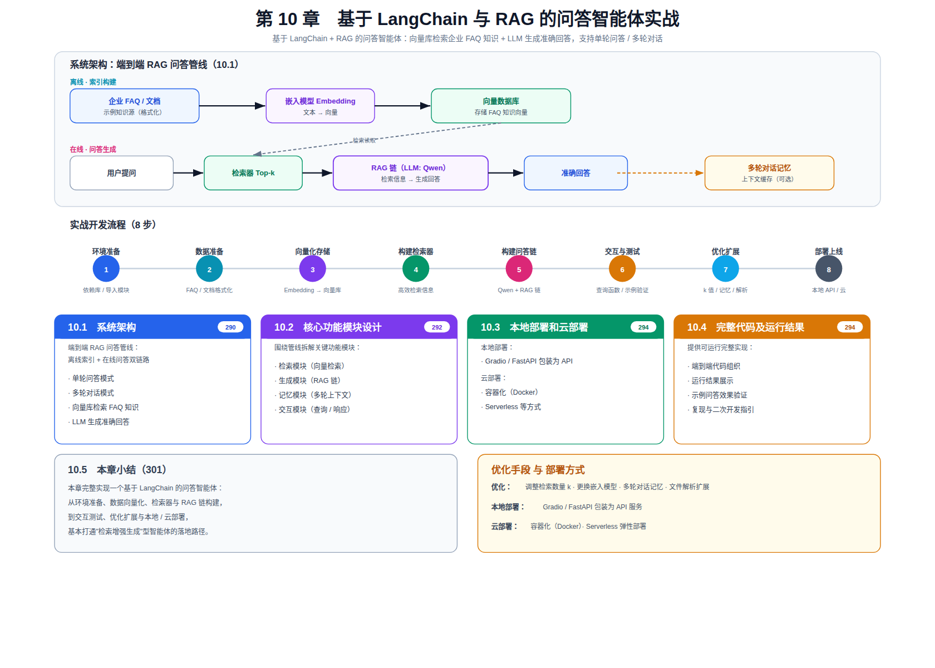
Task: Select the RAG 链 (LLM: Qwen) box
Action: (411, 173)
